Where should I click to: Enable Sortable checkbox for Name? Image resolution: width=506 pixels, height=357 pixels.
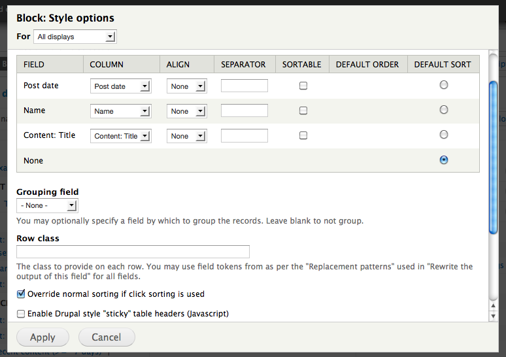(x=303, y=110)
